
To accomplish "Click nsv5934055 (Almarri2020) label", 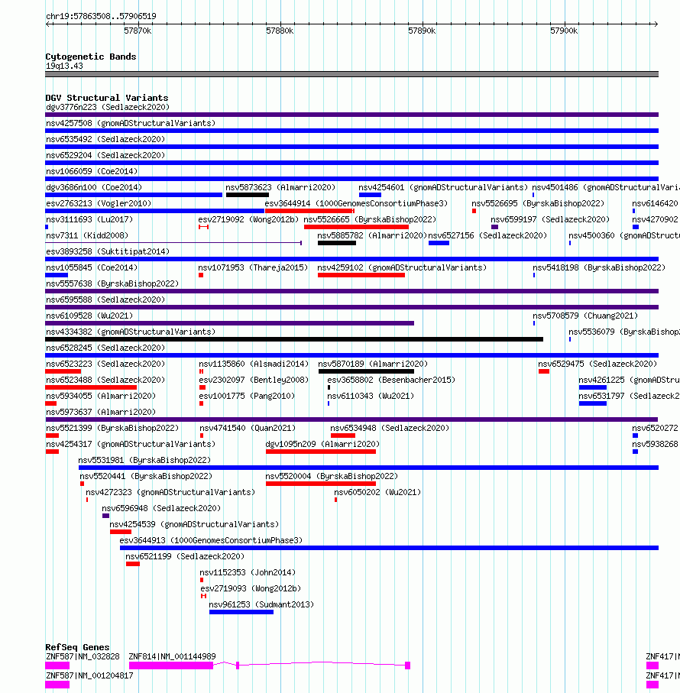I will pyautogui.click(x=101, y=396).
